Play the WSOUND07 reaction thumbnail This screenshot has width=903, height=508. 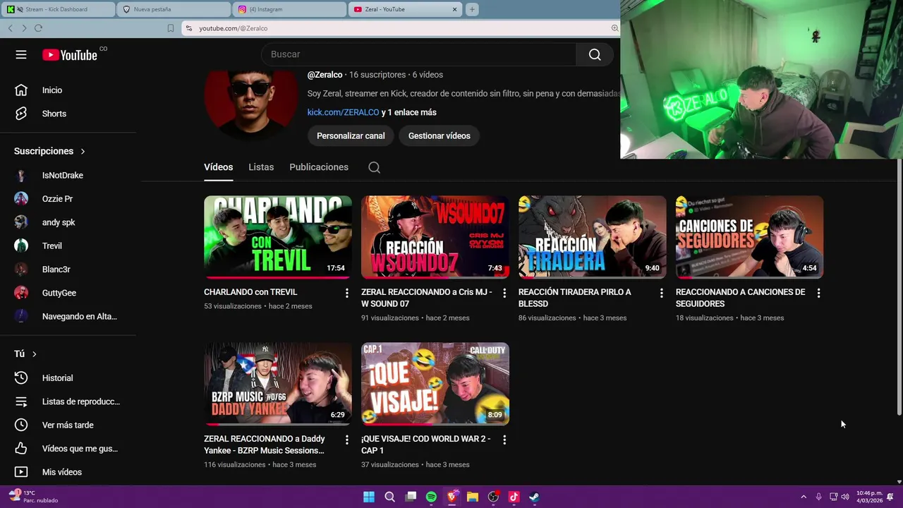pos(435,237)
